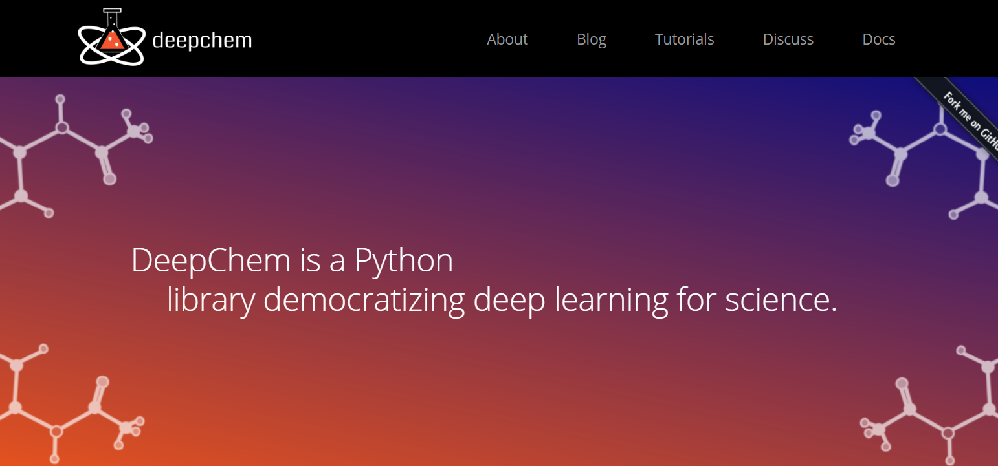The image size is (998, 466).
Task: Visit the Discuss forum link
Action: pos(788,39)
